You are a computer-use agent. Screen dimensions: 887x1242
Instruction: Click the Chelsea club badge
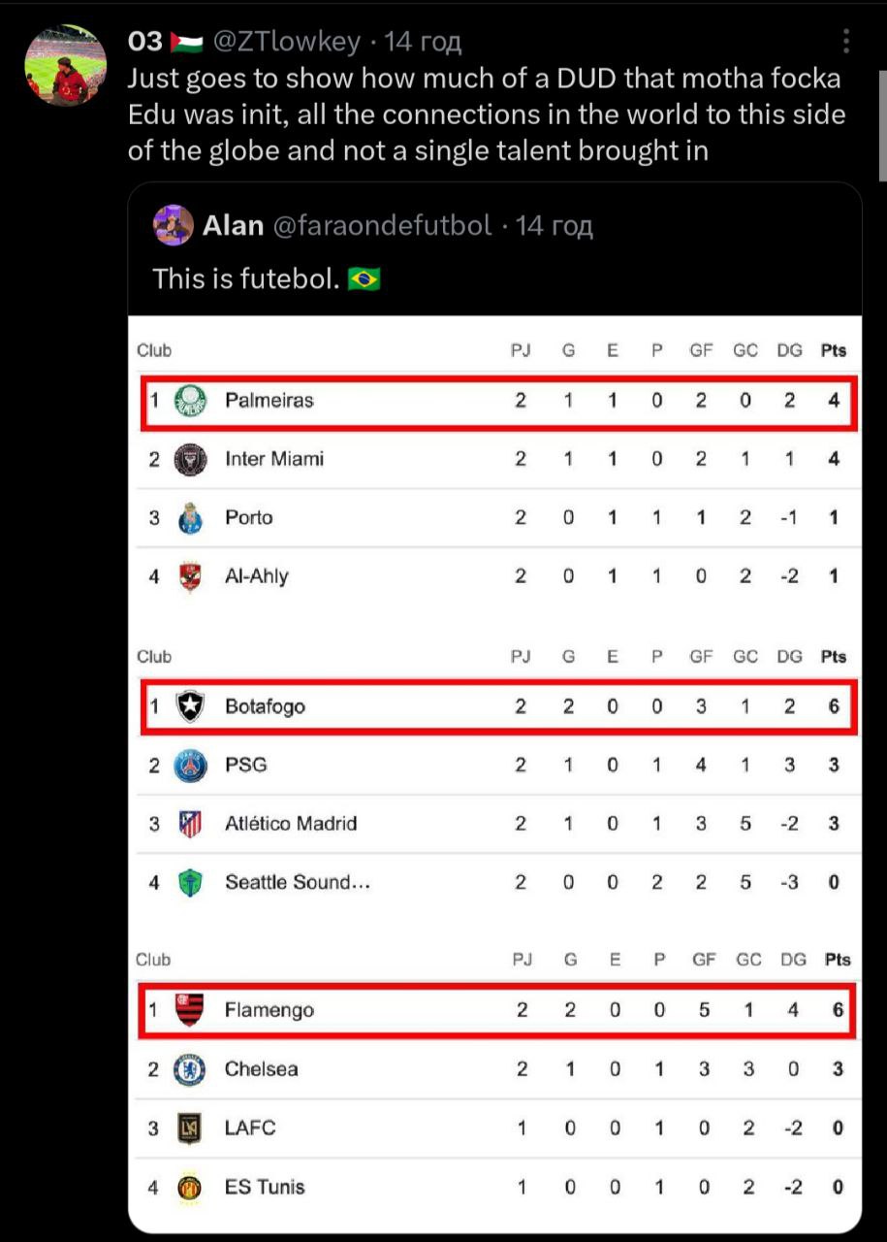tap(190, 1069)
